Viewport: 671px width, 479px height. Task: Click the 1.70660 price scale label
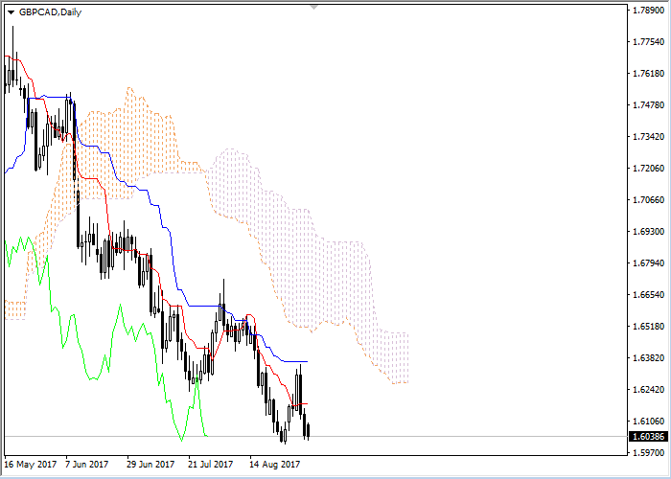[649, 199]
